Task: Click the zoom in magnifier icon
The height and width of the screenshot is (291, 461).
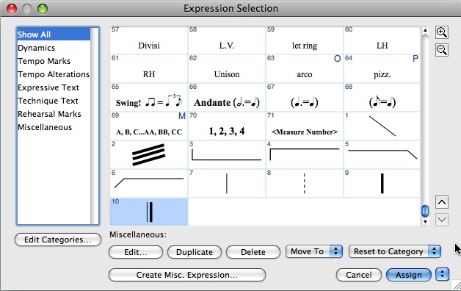Action: [442, 32]
